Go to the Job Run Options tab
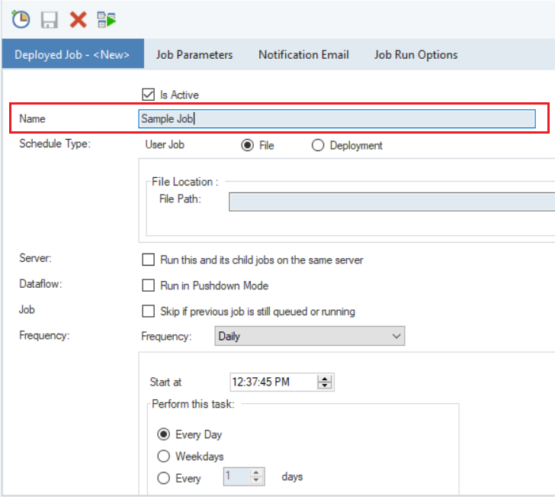 click(415, 55)
